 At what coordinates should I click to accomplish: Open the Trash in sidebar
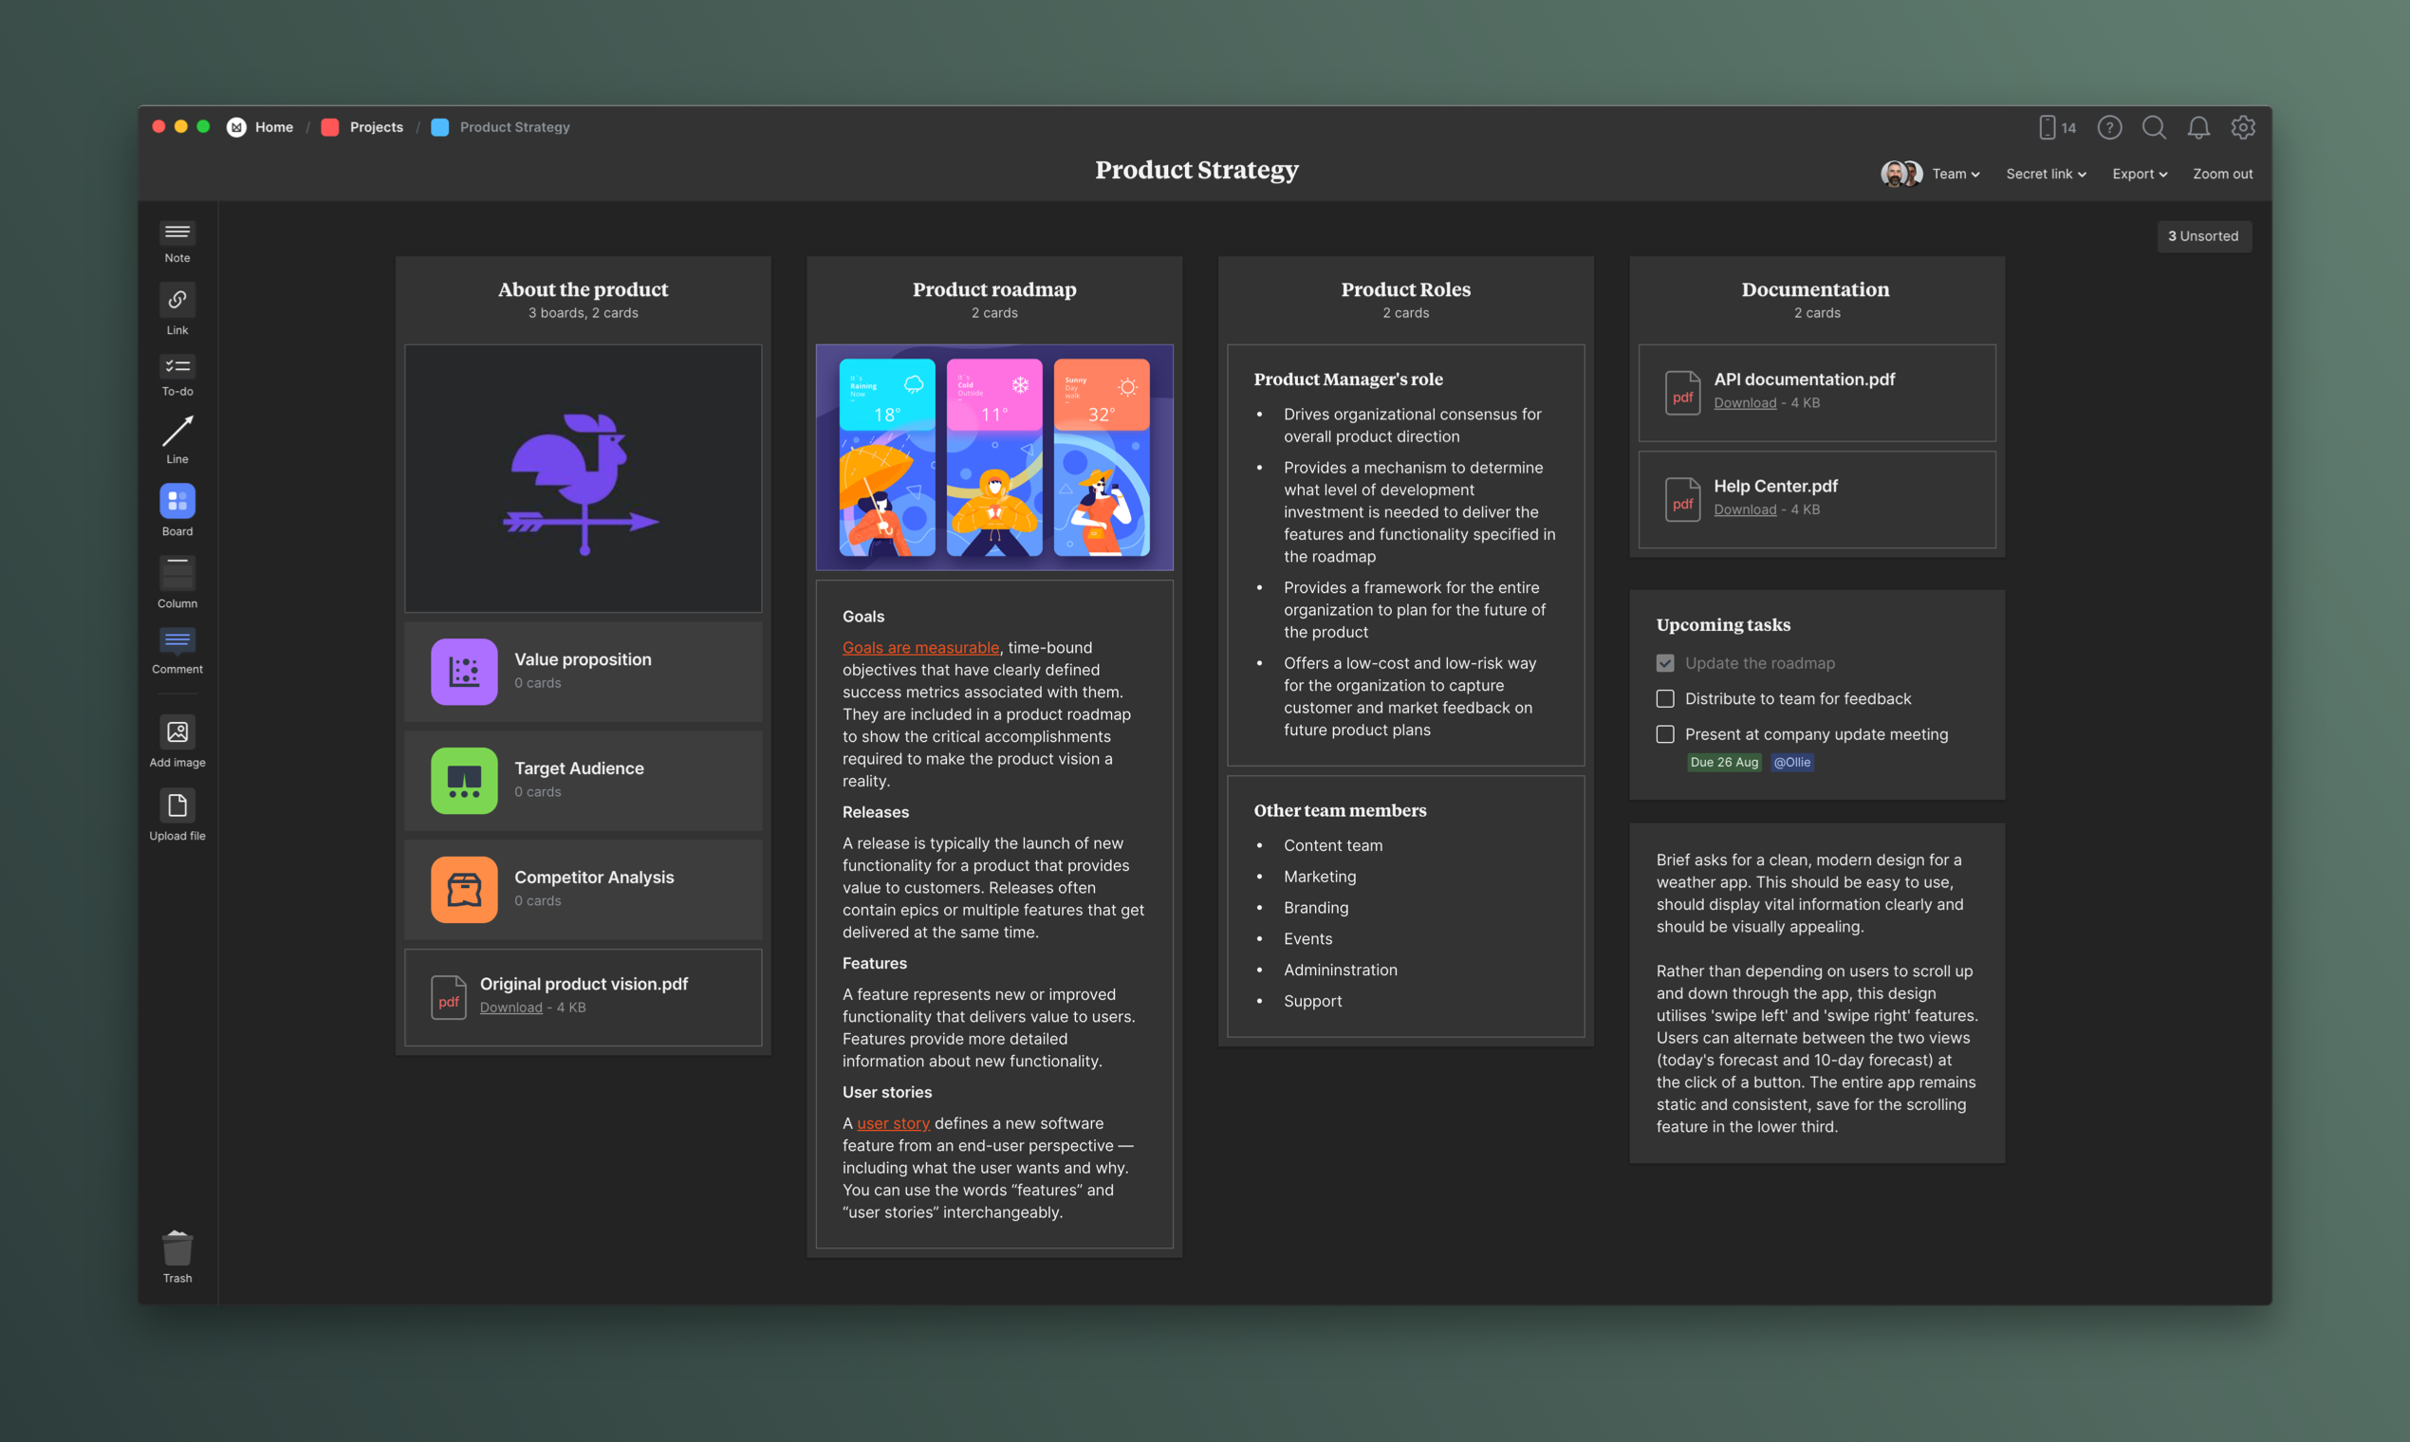coord(176,1249)
